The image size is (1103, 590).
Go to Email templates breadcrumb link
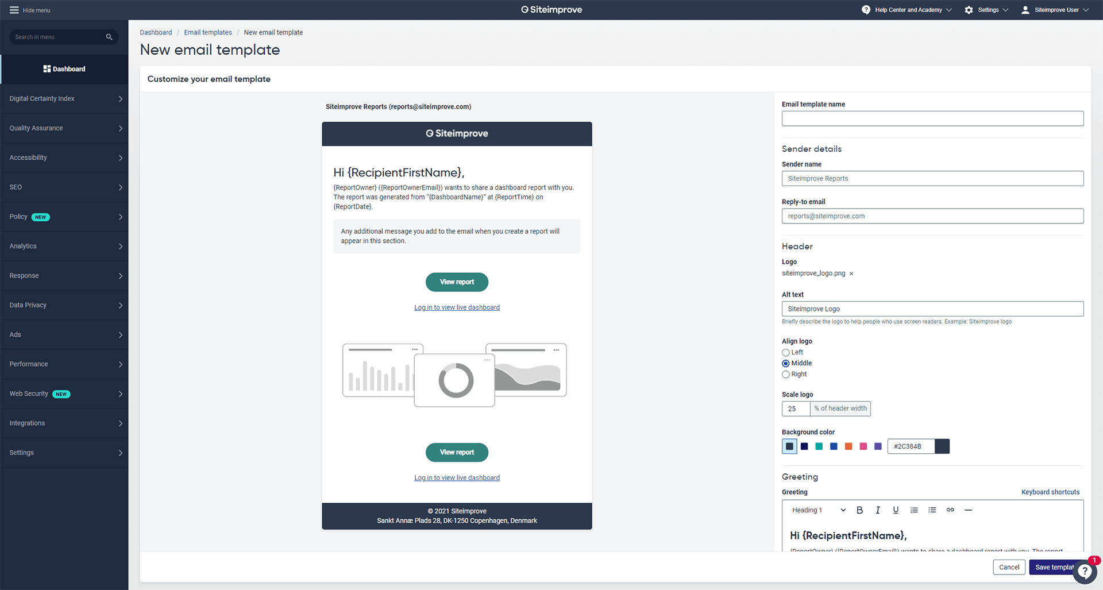click(208, 32)
